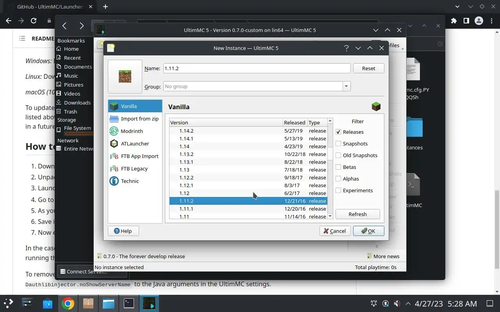The height and width of the screenshot is (312, 500).
Task: Choose ATLauncher modpack source
Action: tap(135, 144)
